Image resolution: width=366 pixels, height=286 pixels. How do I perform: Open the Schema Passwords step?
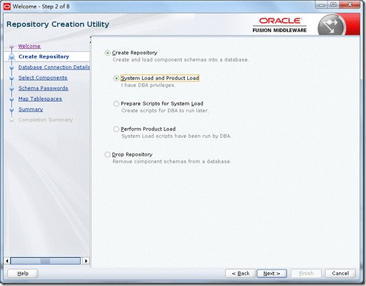tap(43, 88)
